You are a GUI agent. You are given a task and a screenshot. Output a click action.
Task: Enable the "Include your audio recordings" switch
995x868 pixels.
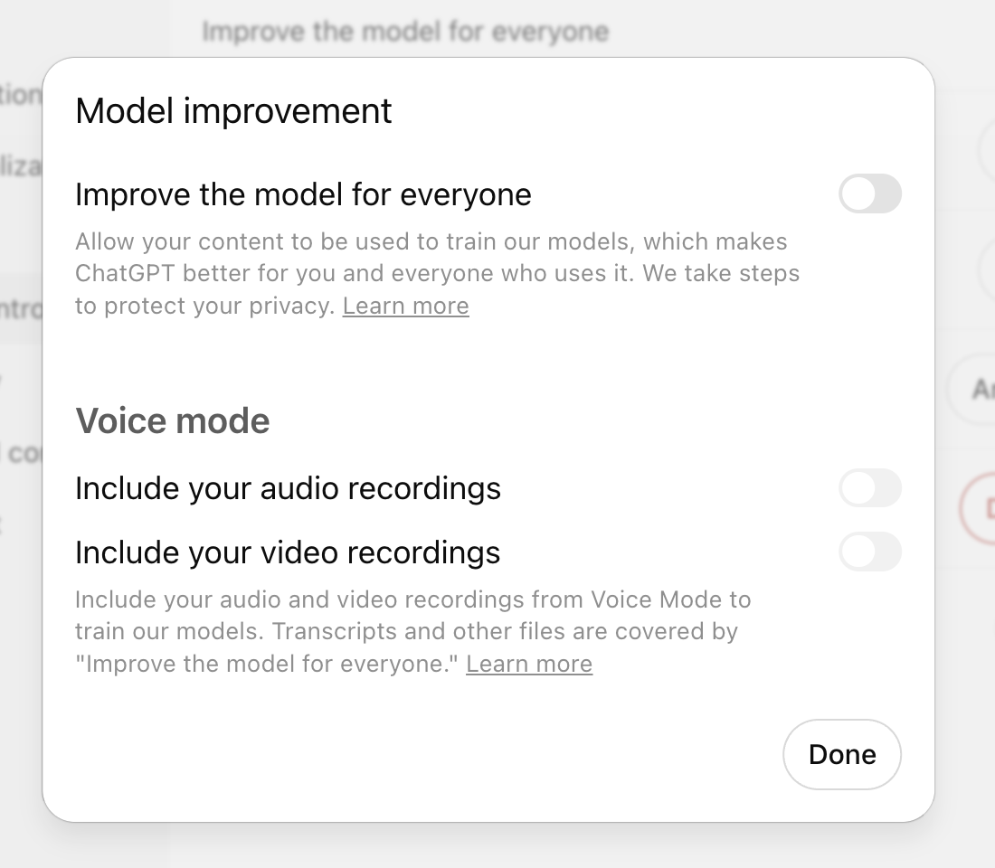tap(869, 488)
